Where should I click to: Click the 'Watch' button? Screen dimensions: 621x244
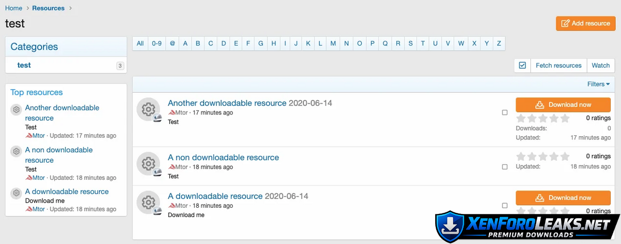click(x=600, y=65)
